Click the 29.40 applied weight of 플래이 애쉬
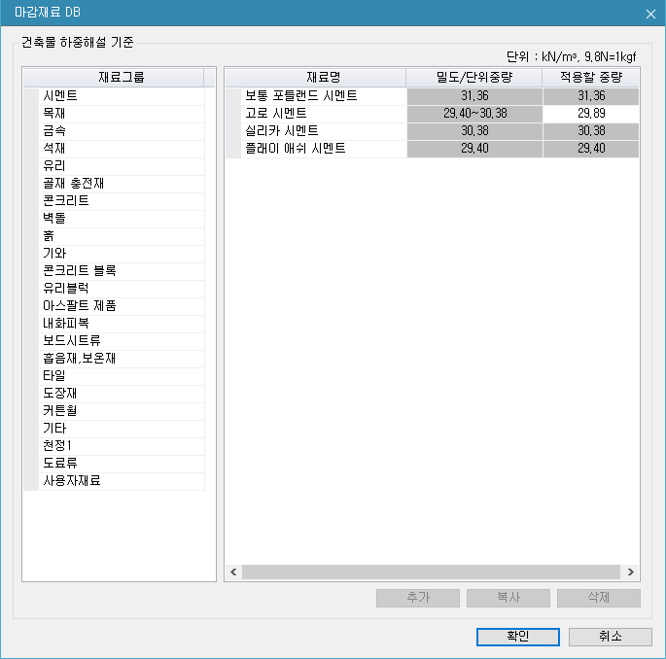This screenshot has width=666, height=659. (591, 148)
